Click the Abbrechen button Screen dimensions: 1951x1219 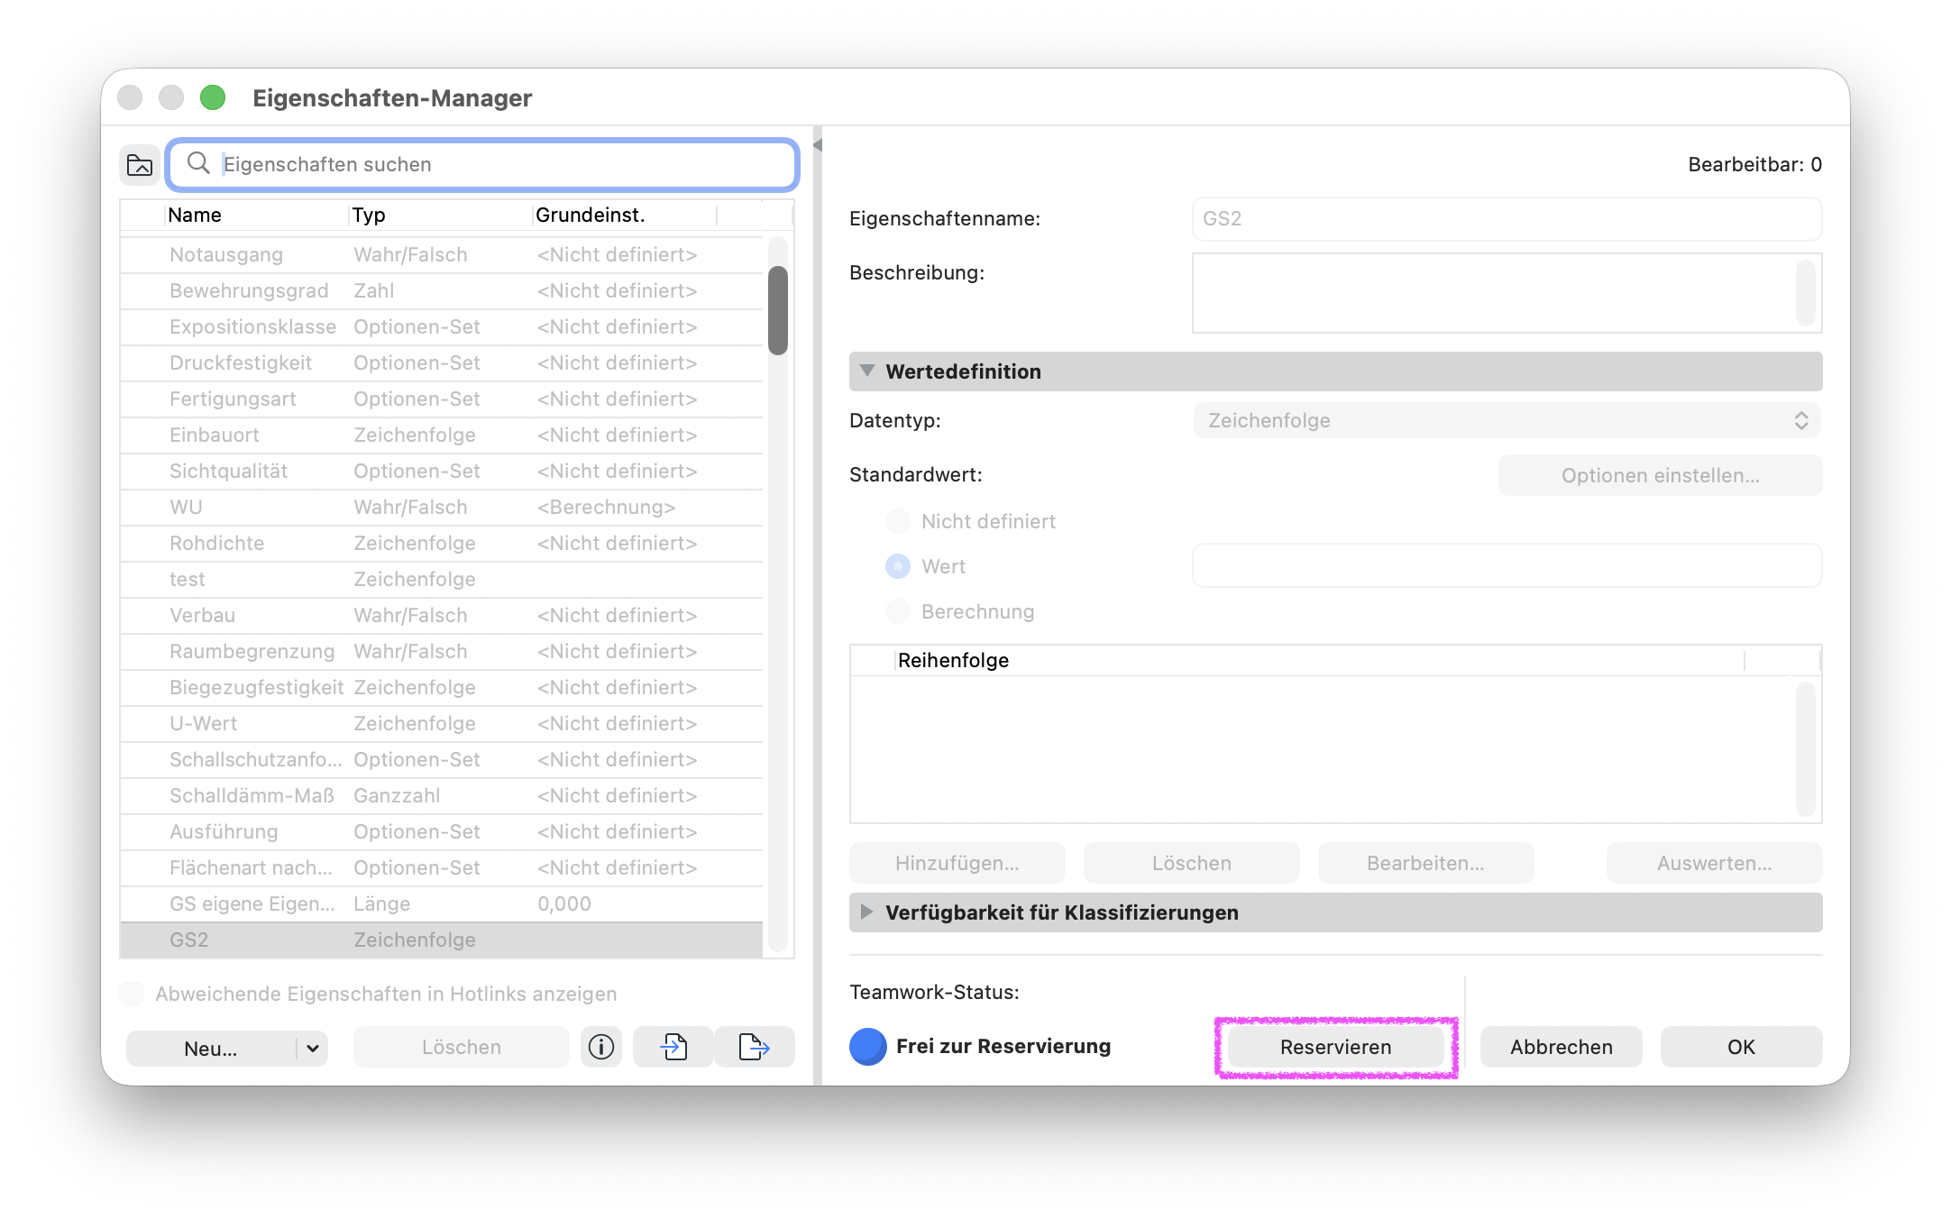(1562, 1047)
